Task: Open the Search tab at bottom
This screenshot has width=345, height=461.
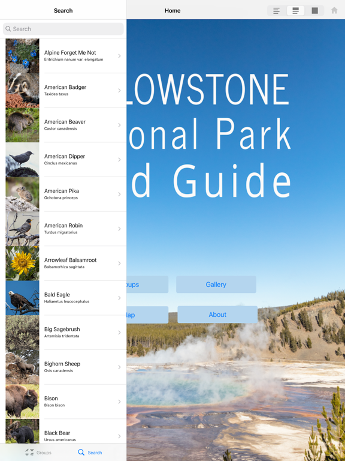Action: click(x=90, y=453)
